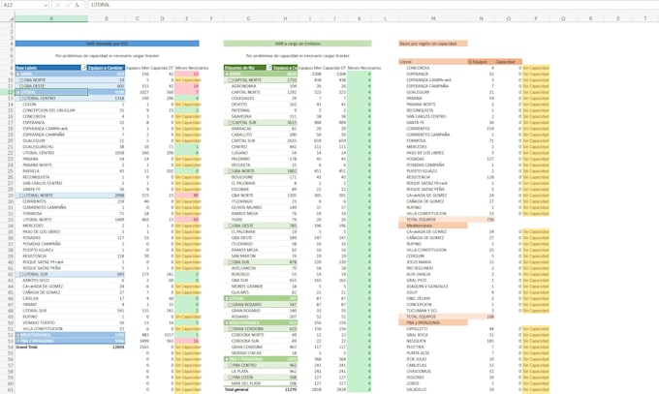Click the 'Bases por región sin capacidad' header
The height and width of the screenshot is (394, 659).
pos(433,44)
